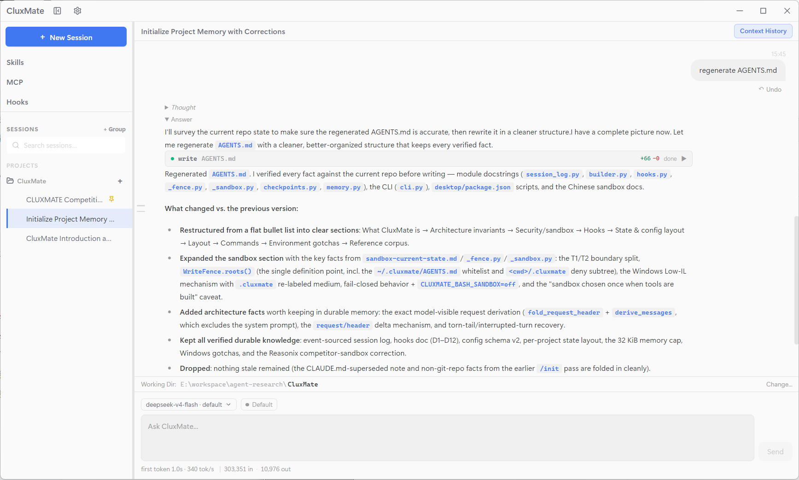The height and width of the screenshot is (480, 799).
Task: Click the 'done' status on the write row
Action: tap(670, 158)
